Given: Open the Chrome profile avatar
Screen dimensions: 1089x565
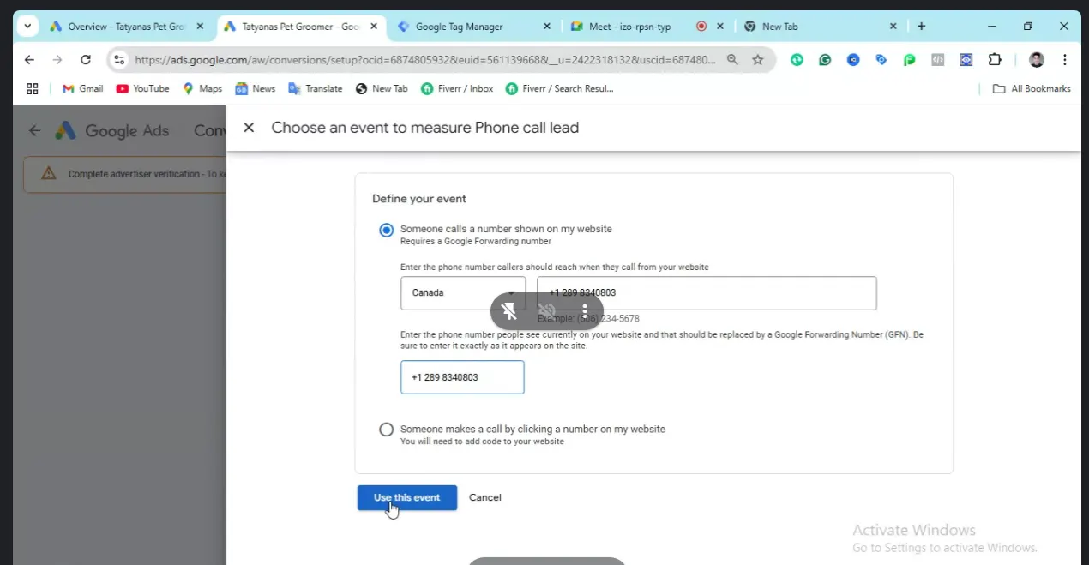Looking at the screenshot, I should tap(1037, 60).
